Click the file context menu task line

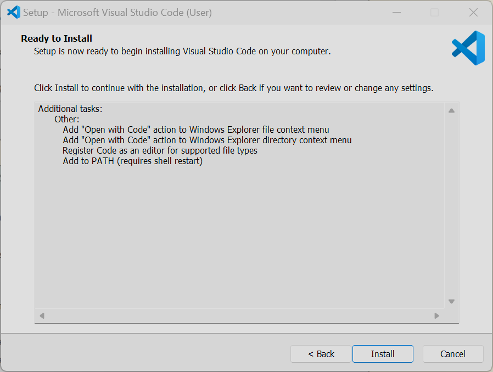pyautogui.click(x=196, y=130)
